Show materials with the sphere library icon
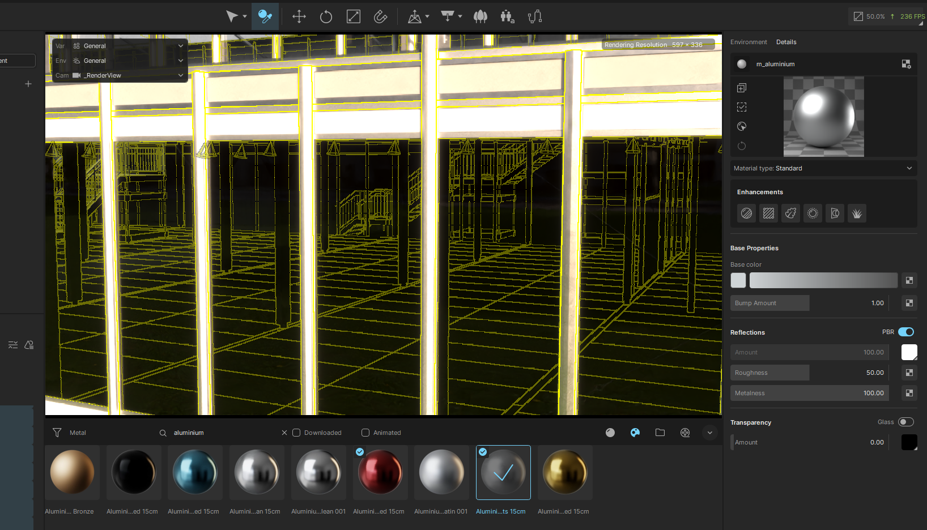Image resolution: width=927 pixels, height=530 pixels. pyautogui.click(x=610, y=433)
